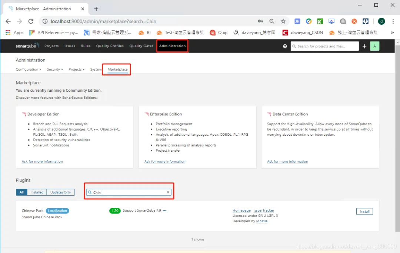This screenshot has width=400, height=253.
Task: Open Rules in top navigation
Action: (x=86, y=46)
